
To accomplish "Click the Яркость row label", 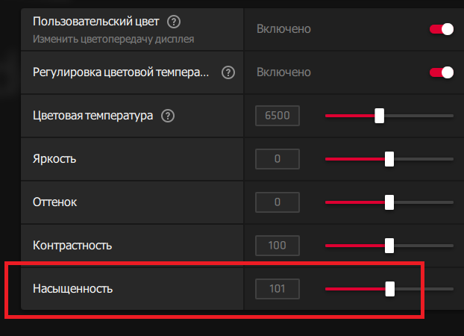I will [54, 159].
